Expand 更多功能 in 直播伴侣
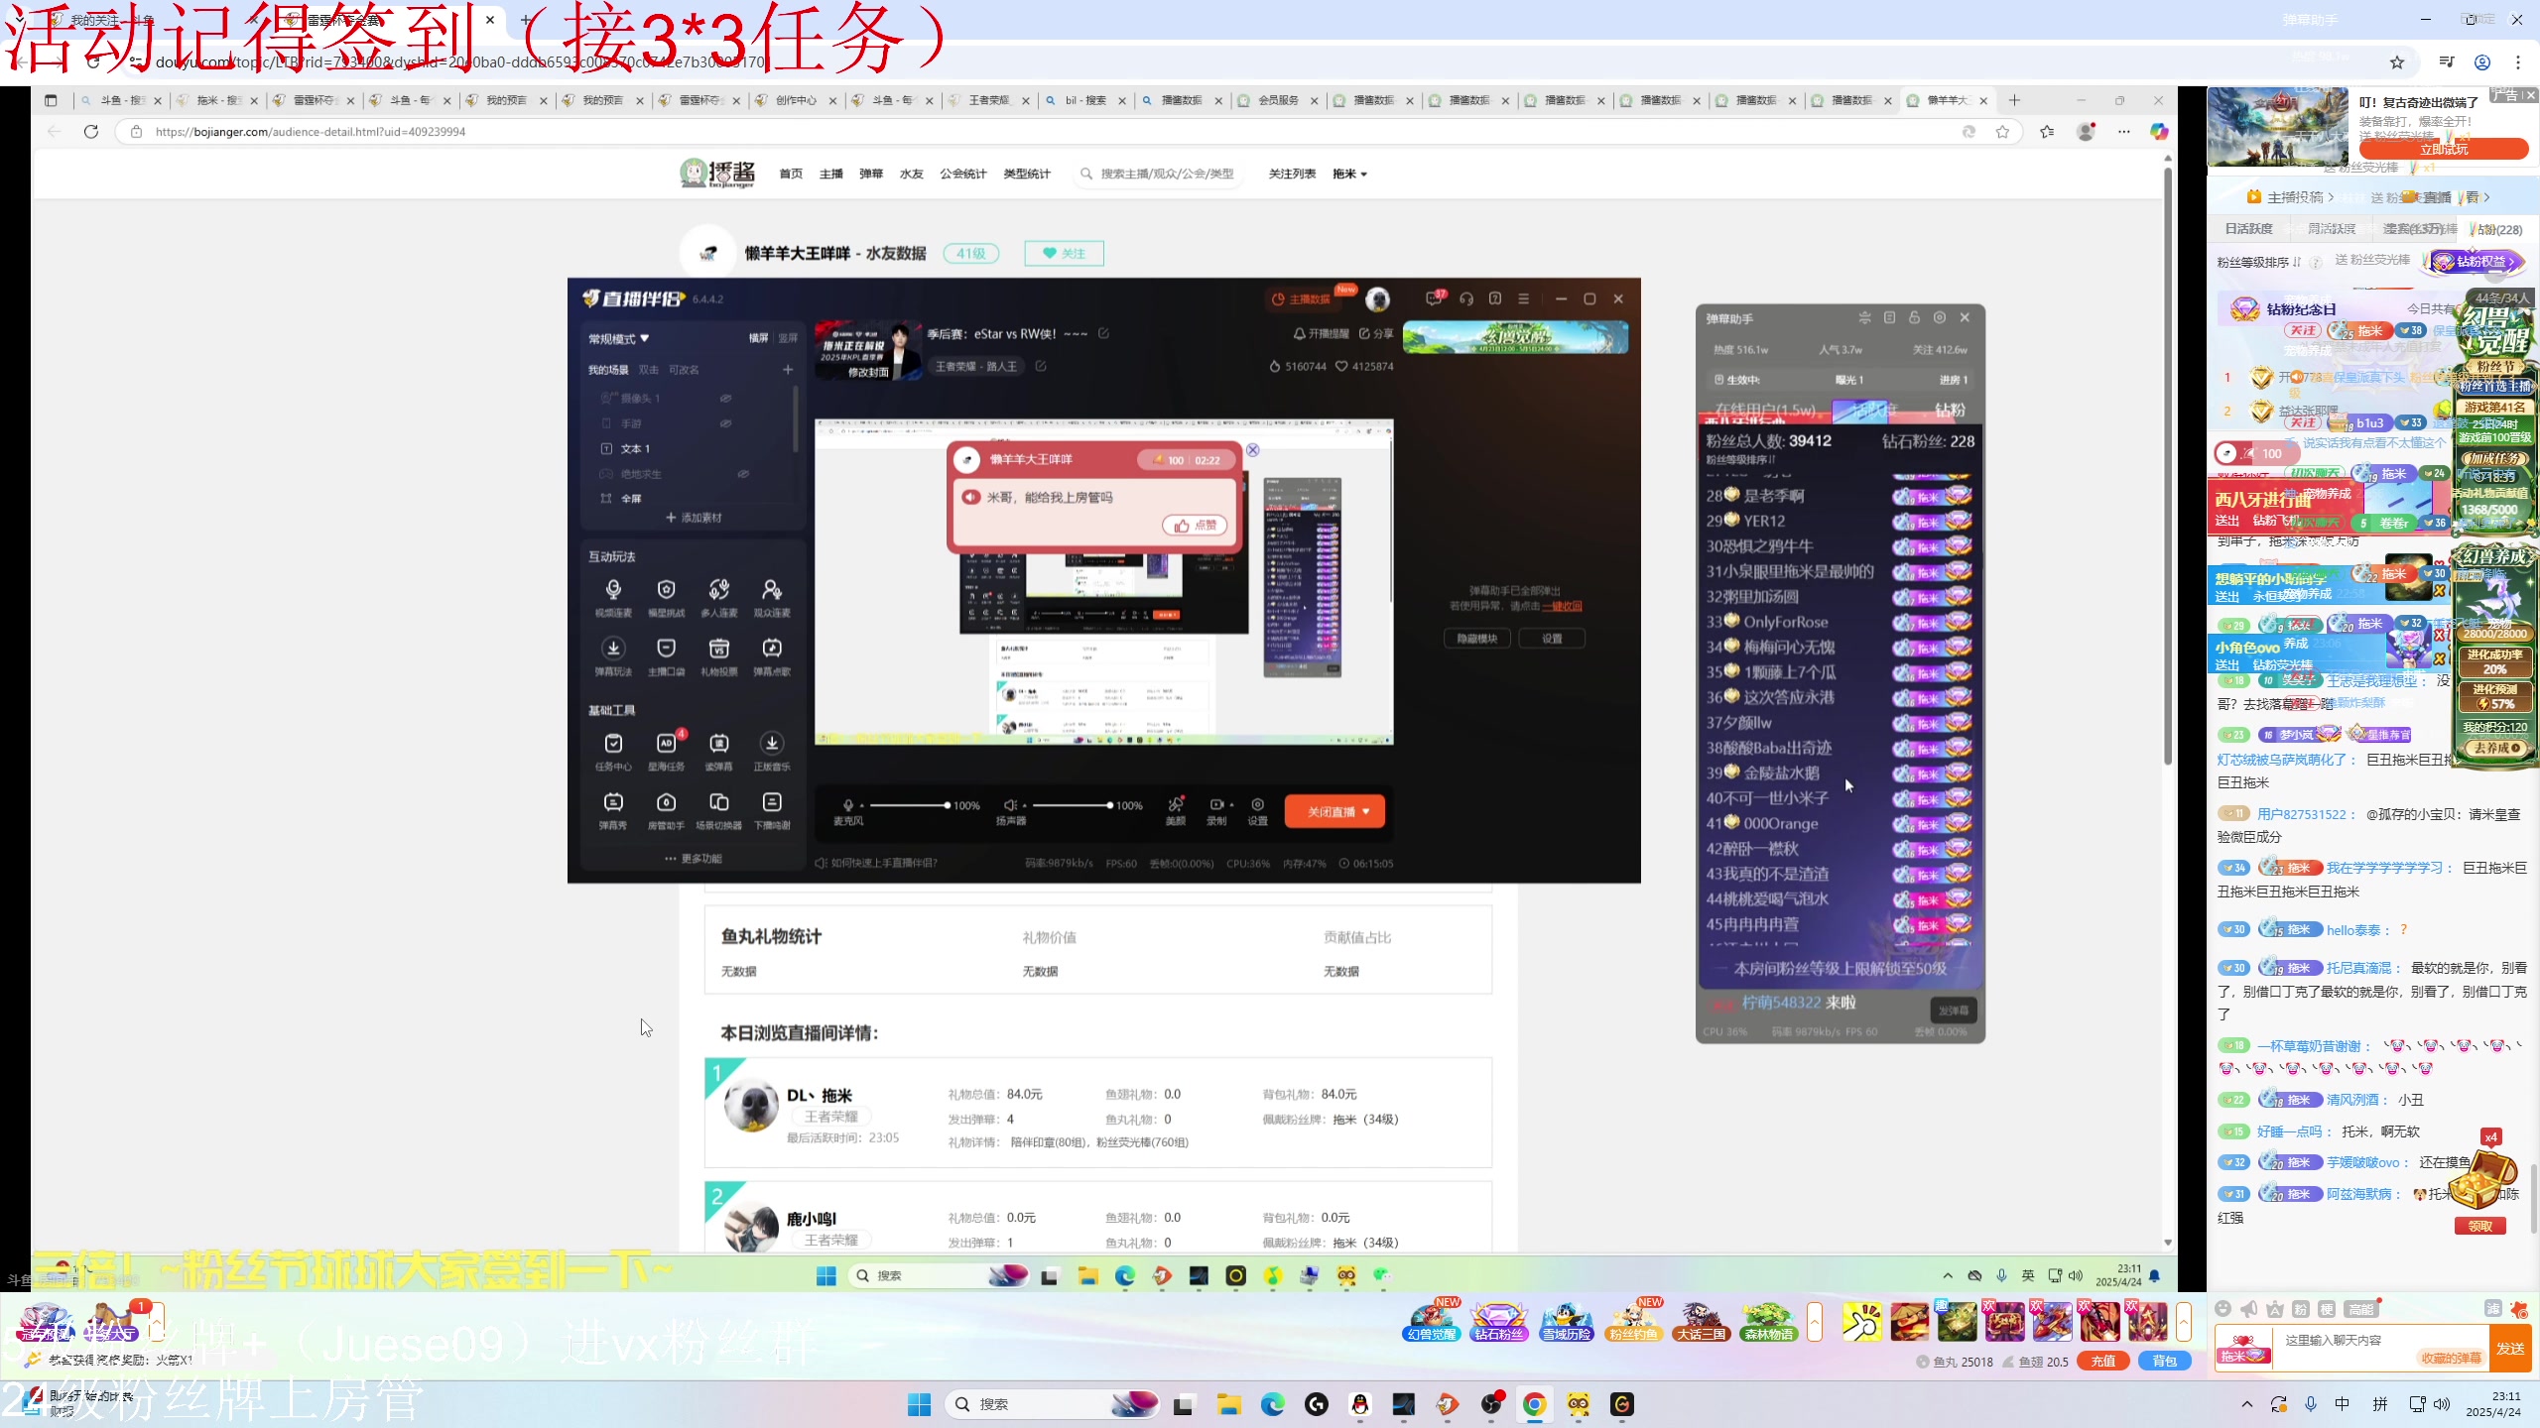This screenshot has width=2540, height=1428. [694, 859]
